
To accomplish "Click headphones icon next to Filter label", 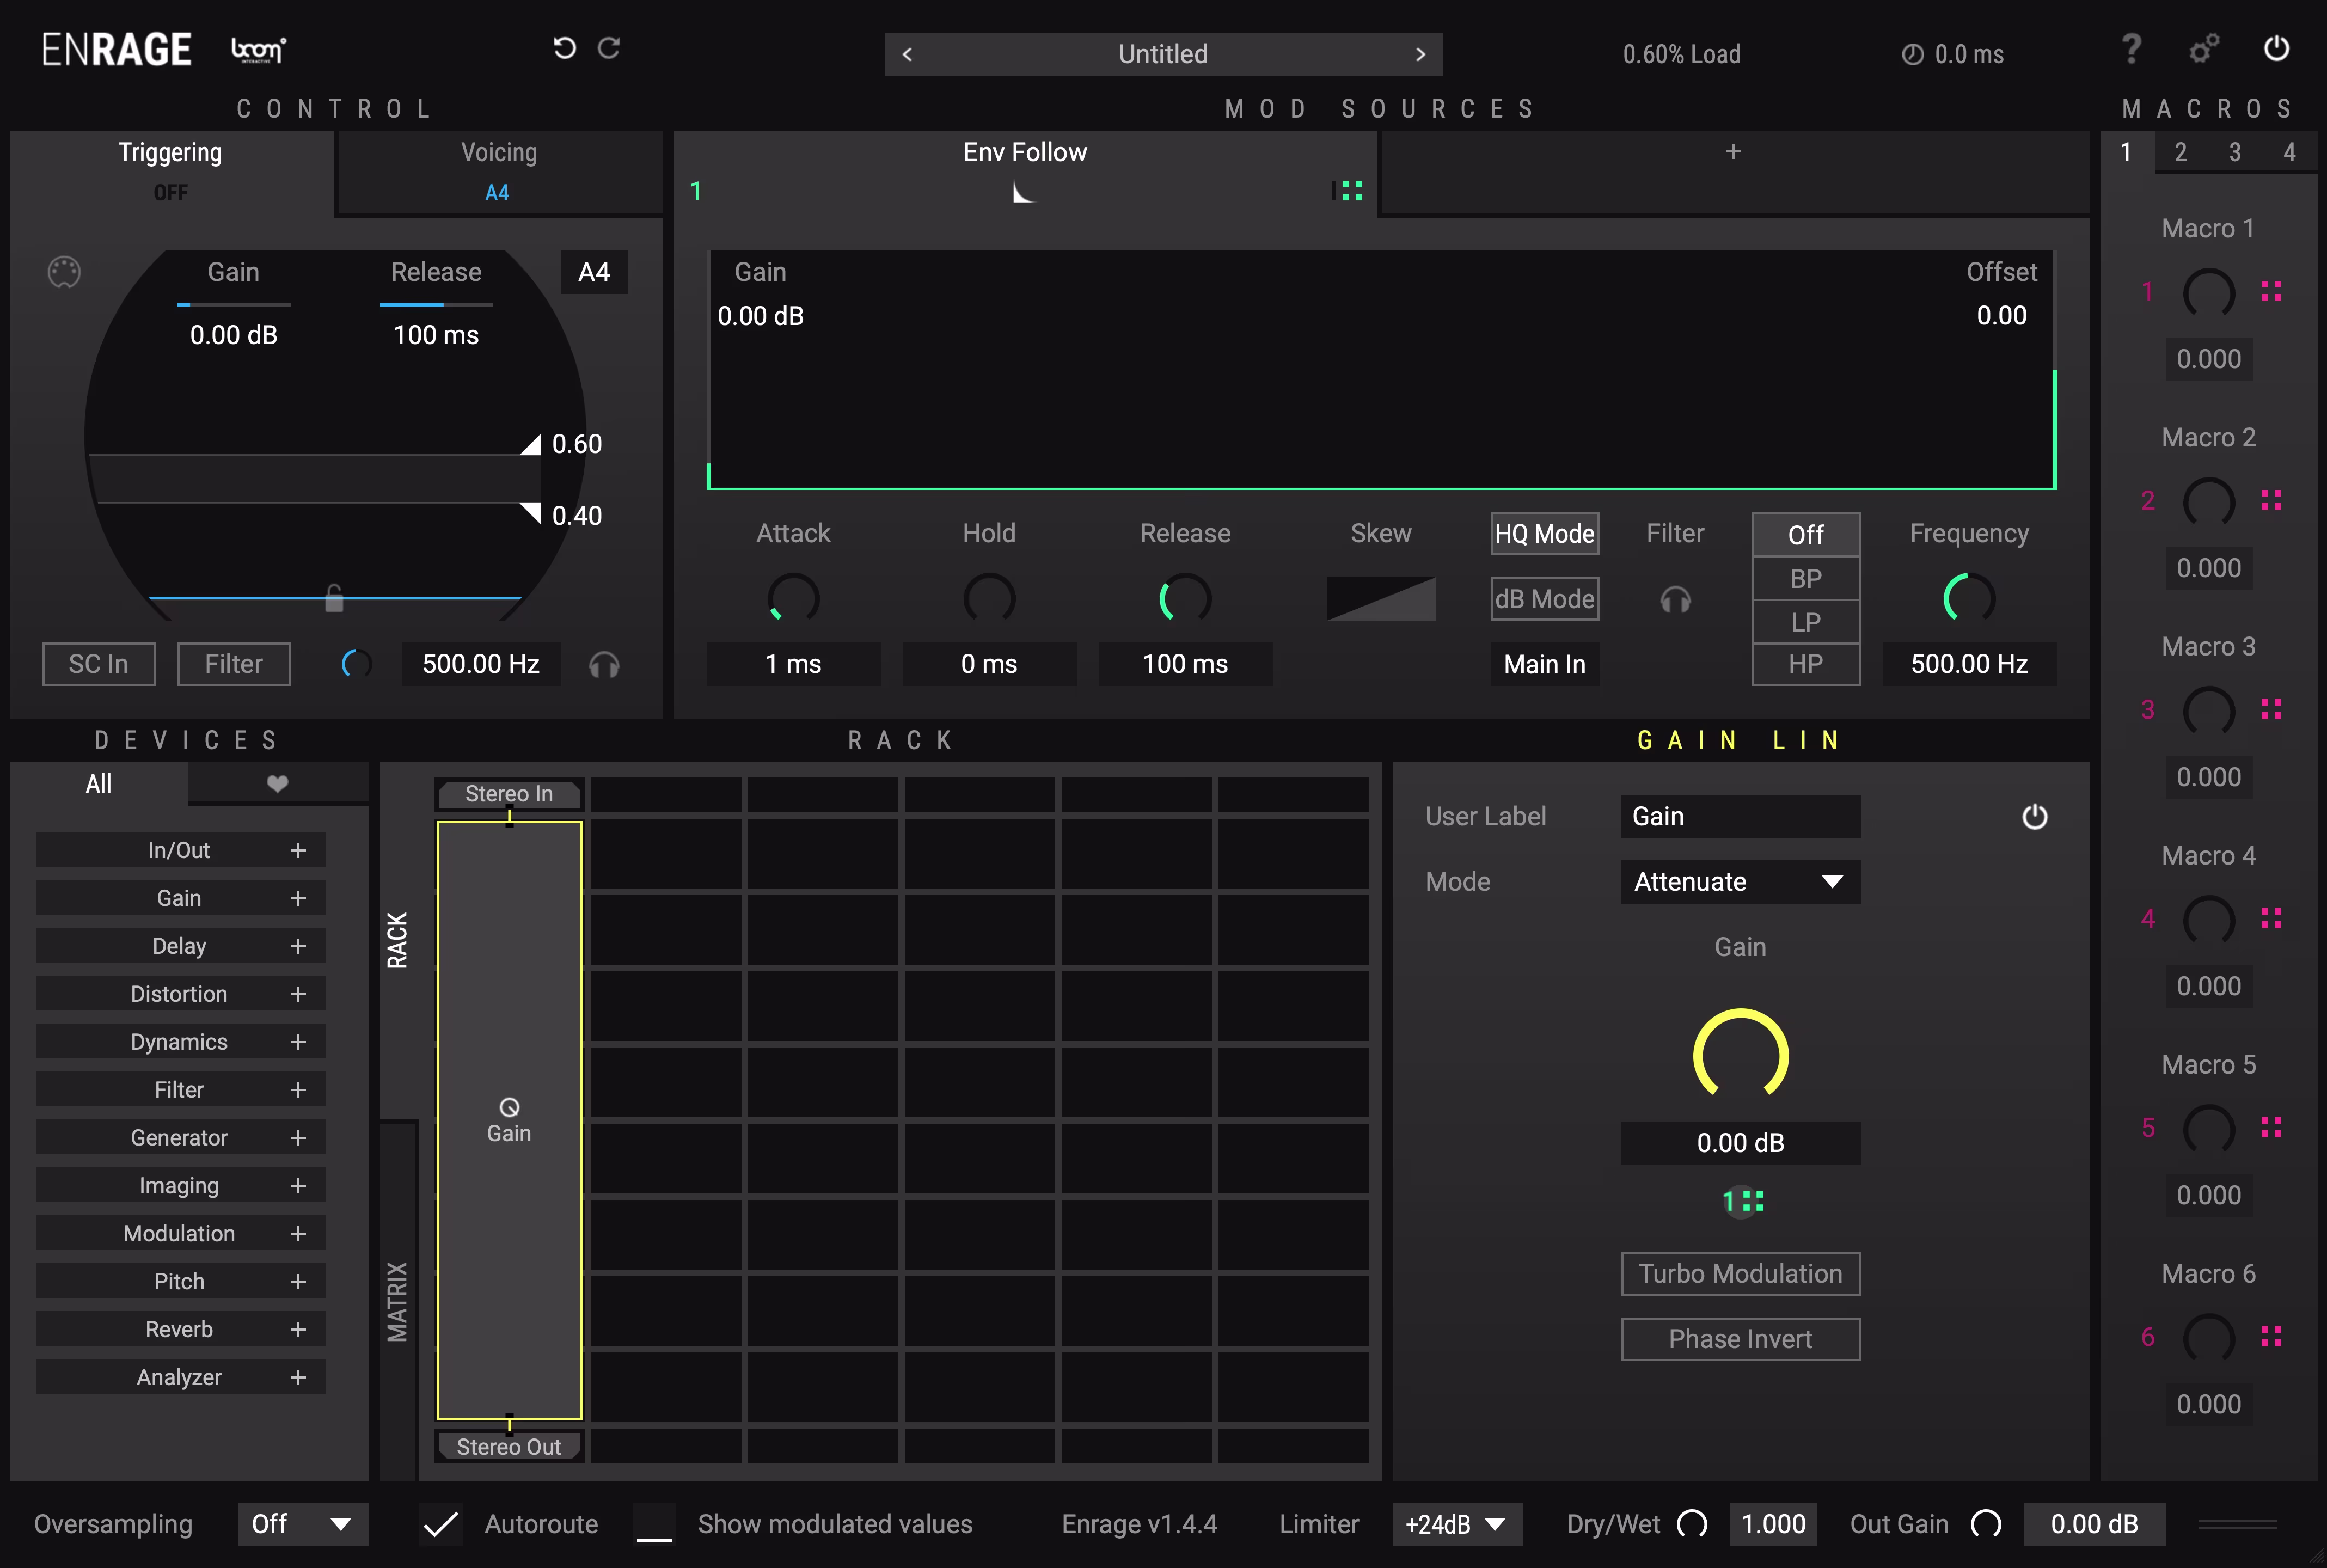I will pos(1675,600).
